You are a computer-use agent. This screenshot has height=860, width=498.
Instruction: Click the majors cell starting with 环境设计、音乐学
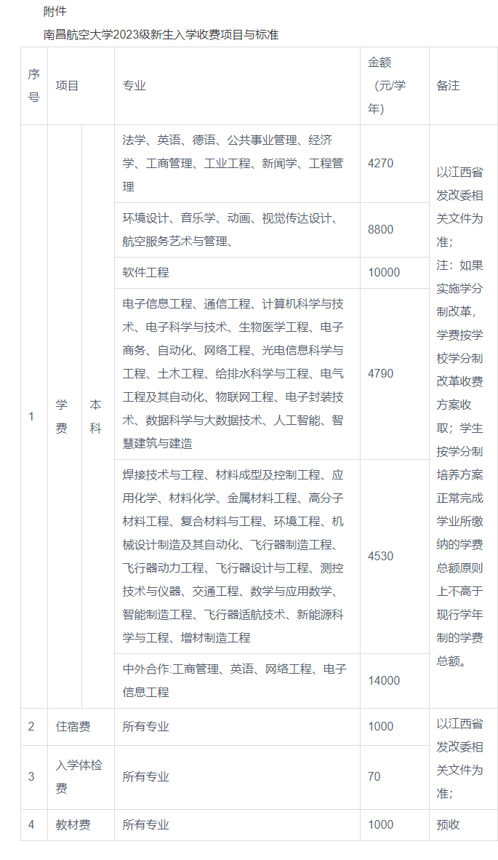[237, 230]
